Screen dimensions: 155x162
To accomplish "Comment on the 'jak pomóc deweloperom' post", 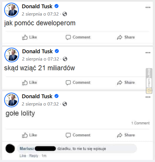I will tap(78, 37).
